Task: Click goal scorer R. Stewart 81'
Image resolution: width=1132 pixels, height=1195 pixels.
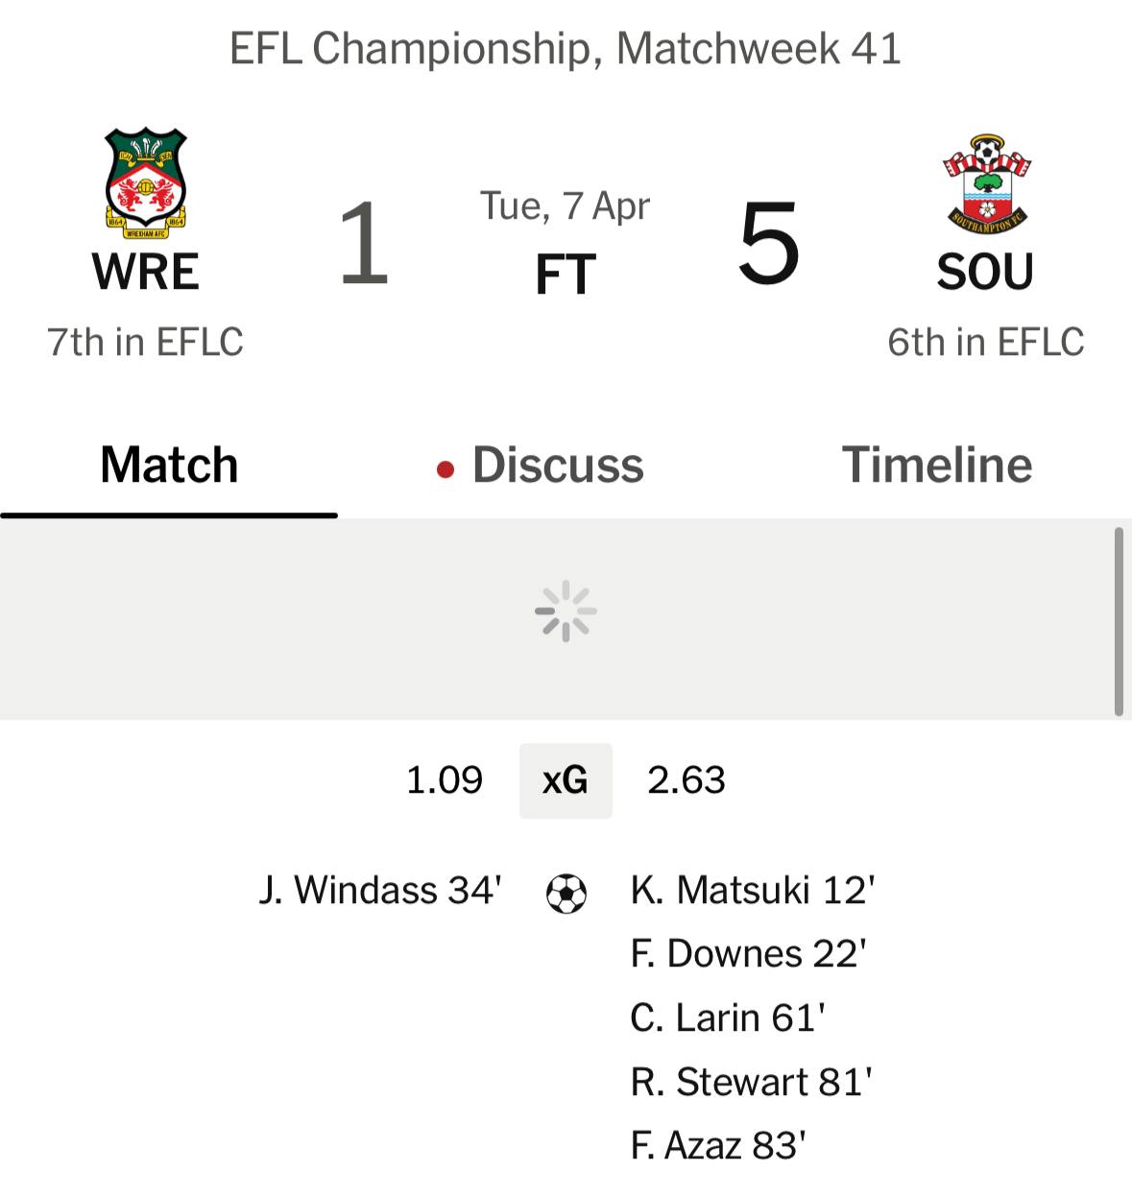Action: pyautogui.click(x=751, y=1083)
